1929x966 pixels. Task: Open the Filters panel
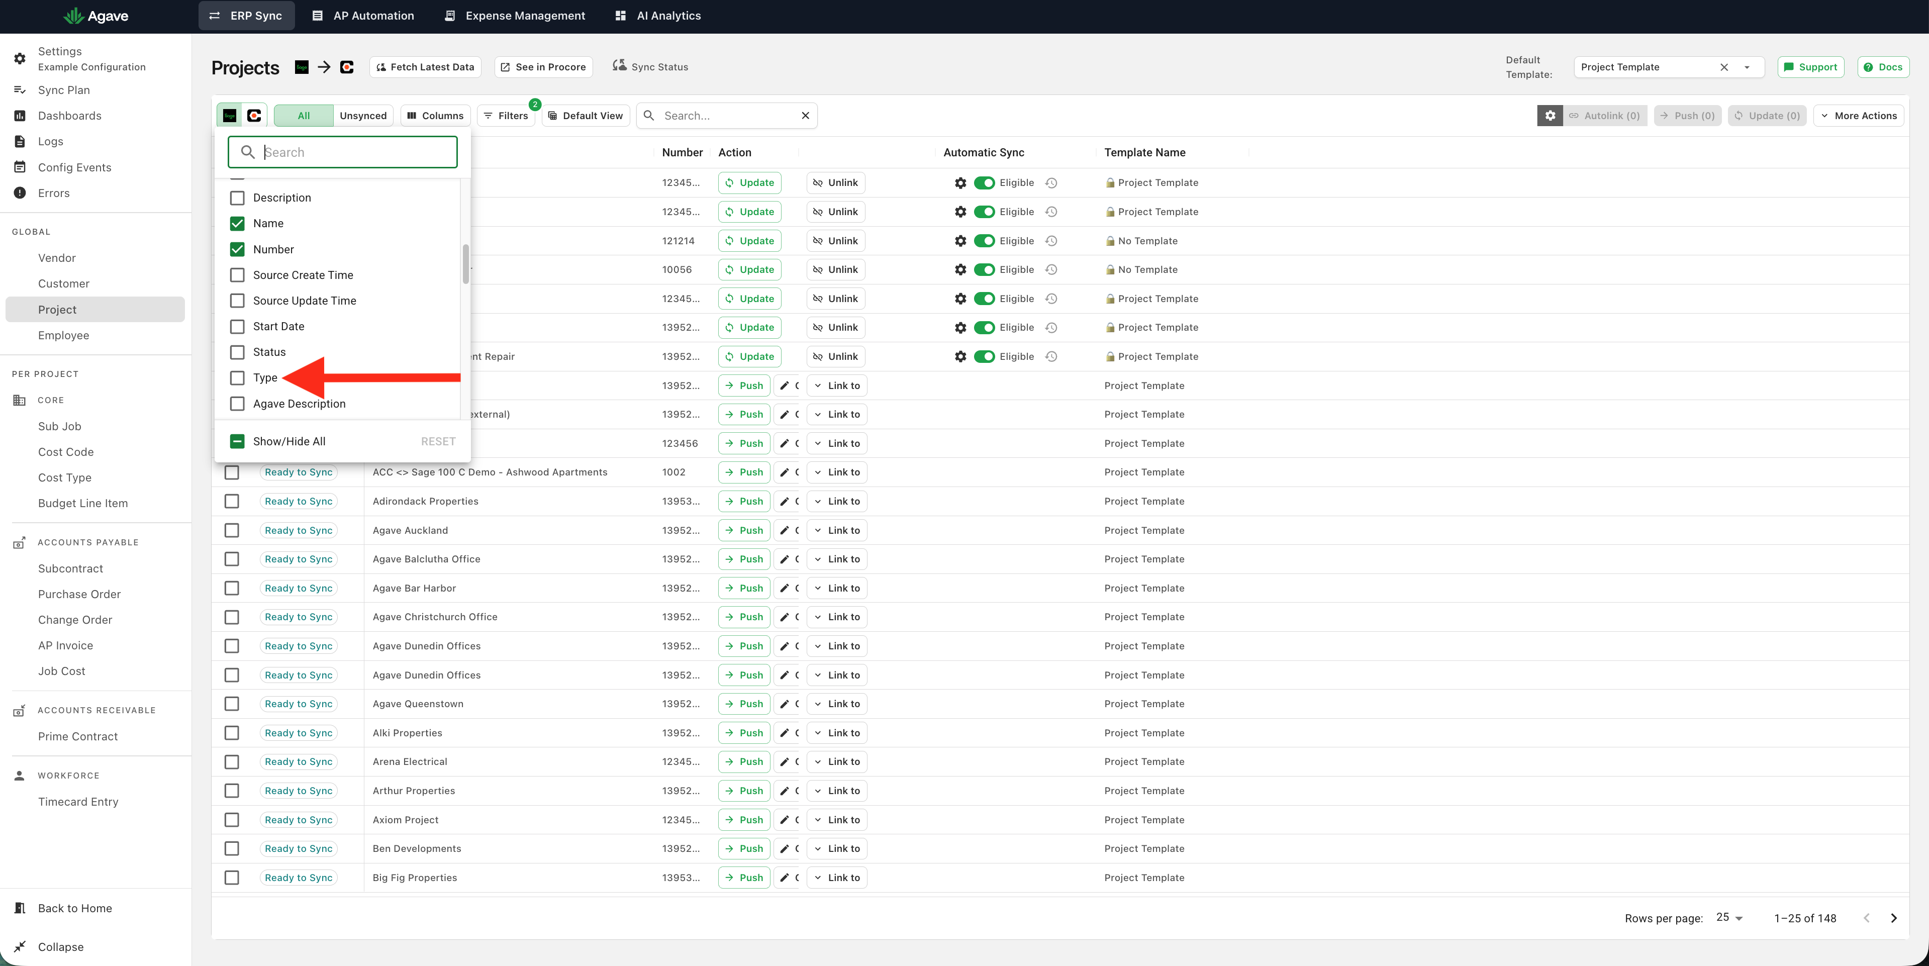click(506, 115)
